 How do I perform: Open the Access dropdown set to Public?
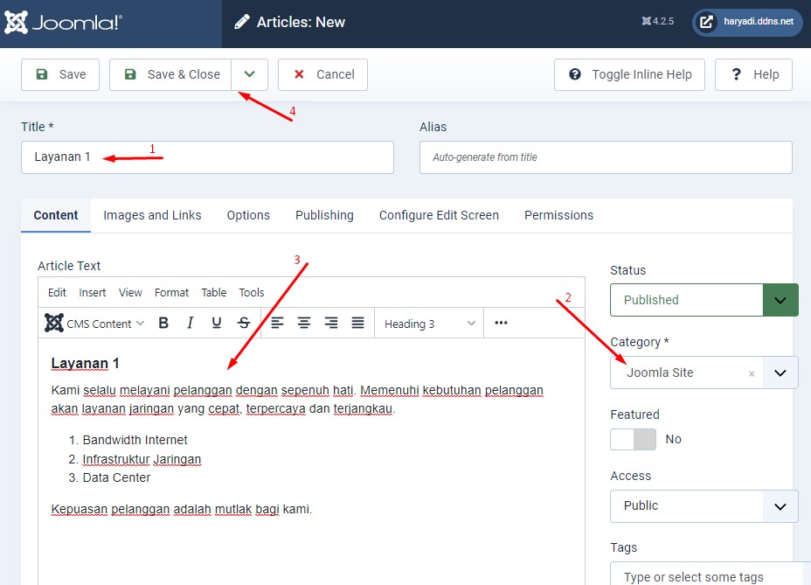tap(704, 506)
